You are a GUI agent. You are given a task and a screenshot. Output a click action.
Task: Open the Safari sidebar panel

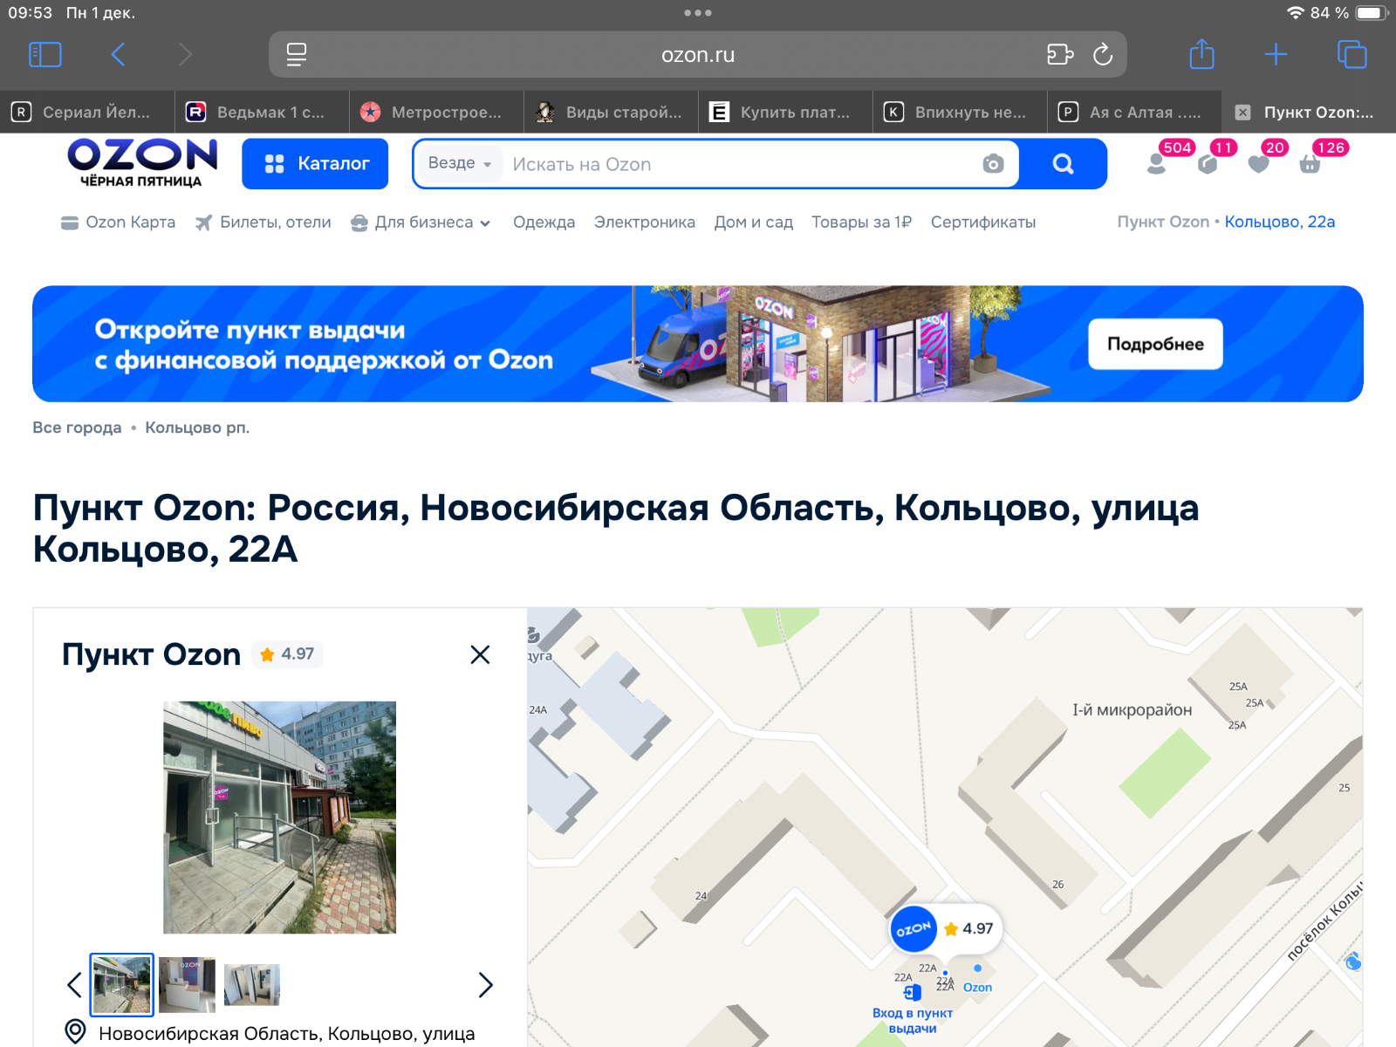[45, 55]
